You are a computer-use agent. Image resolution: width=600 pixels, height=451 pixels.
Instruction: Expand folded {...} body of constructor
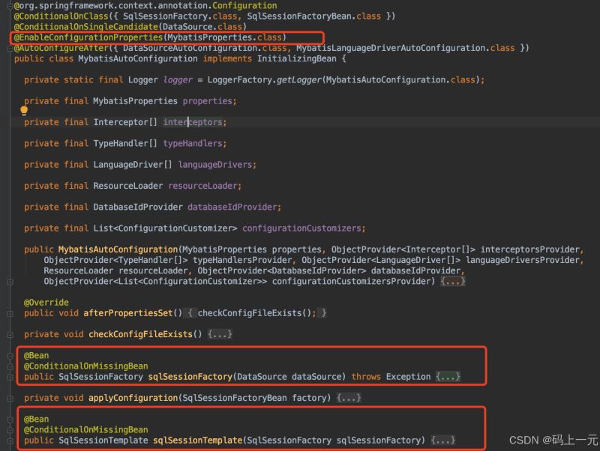click(453, 281)
